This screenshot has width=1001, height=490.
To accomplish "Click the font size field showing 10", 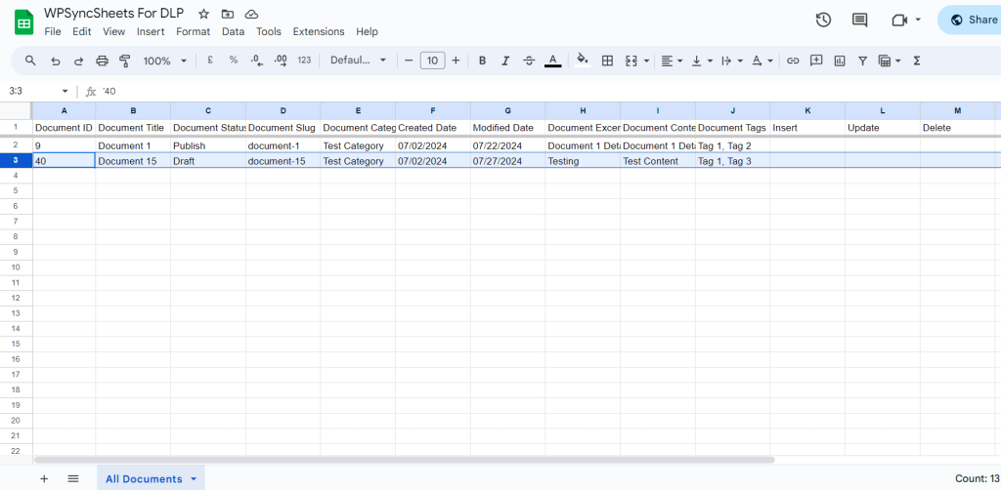I will [432, 61].
